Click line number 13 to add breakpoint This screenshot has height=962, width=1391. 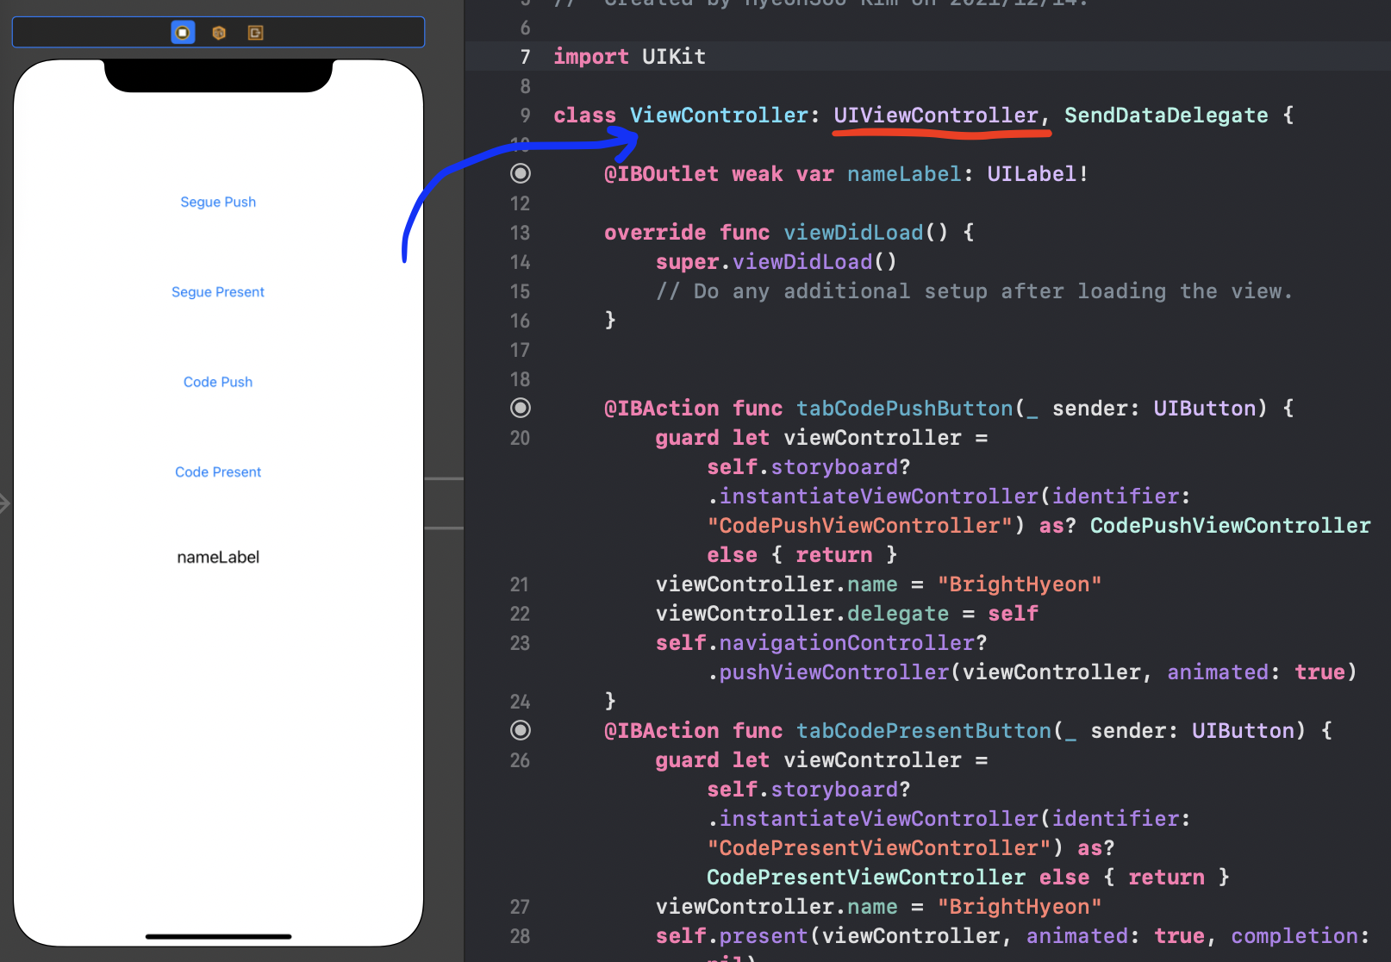[x=520, y=232]
